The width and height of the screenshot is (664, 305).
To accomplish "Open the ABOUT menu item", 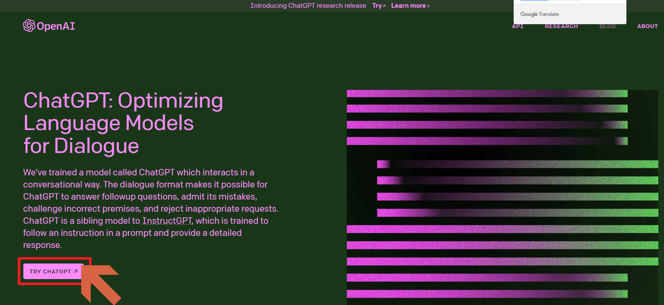I will pos(647,26).
